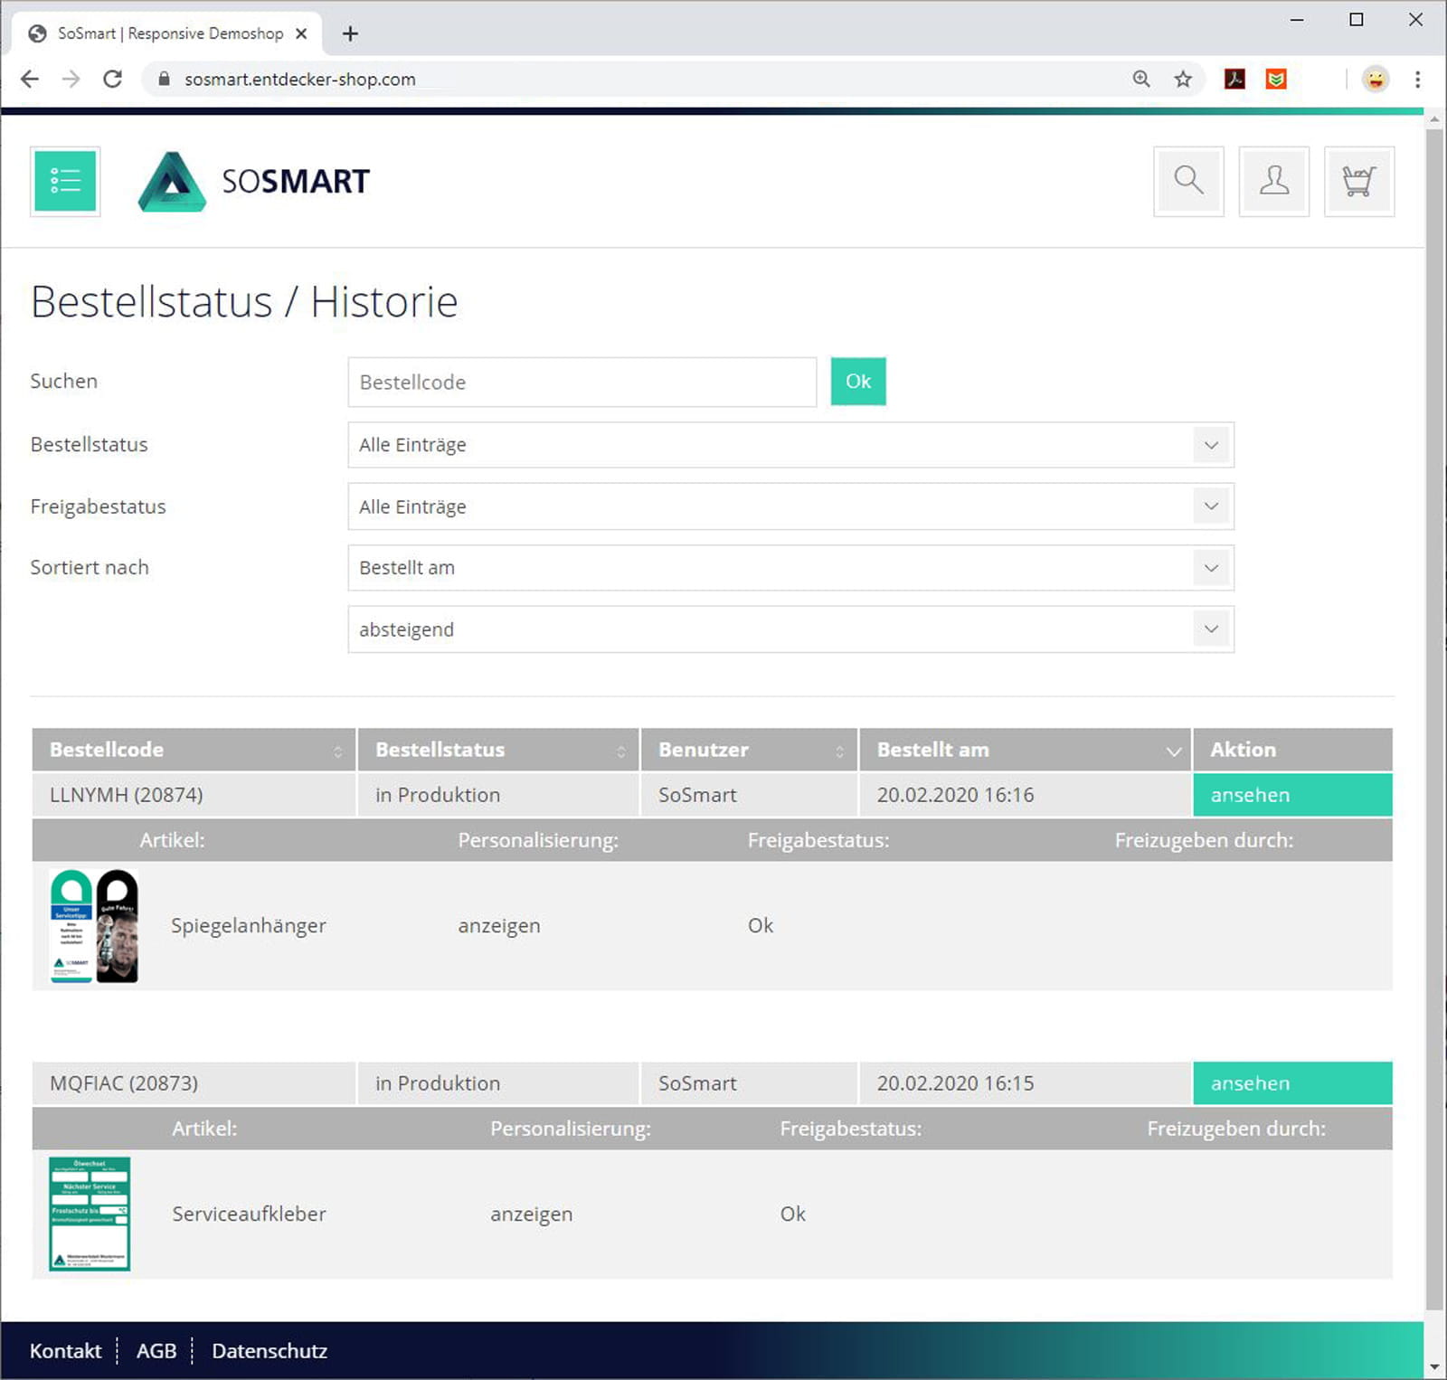Sort table by Bestellcode column header
Viewport: 1447px width, 1380px height.
[x=194, y=750]
